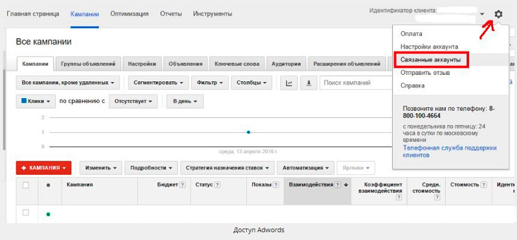Choose Справка in the gear menu

coord(412,86)
